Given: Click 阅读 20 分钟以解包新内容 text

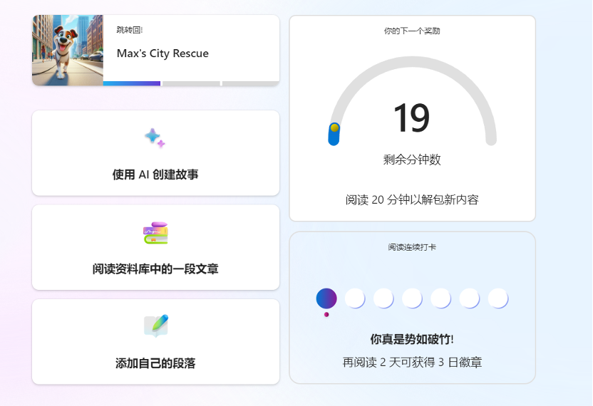Looking at the screenshot, I should click(x=412, y=199).
